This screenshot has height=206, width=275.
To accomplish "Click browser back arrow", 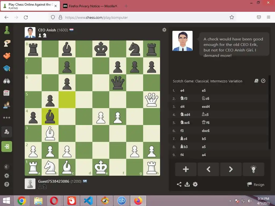I will [x=6, y=17].
